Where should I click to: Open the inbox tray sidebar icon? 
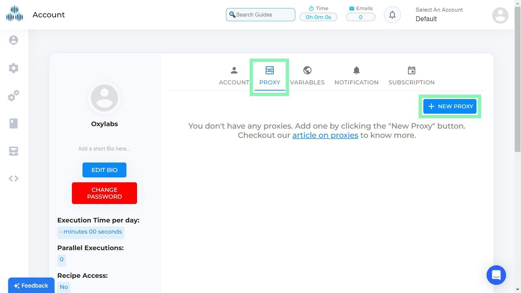click(x=14, y=151)
